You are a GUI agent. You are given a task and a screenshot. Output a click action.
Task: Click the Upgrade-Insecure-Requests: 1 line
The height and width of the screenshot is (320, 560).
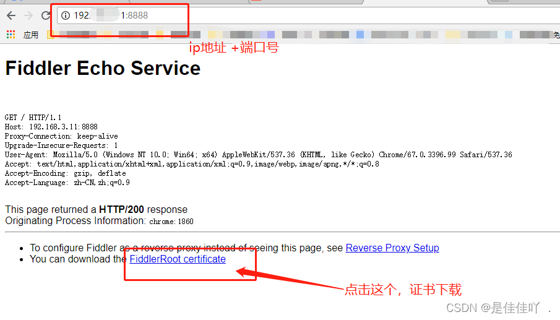[x=61, y=145]
